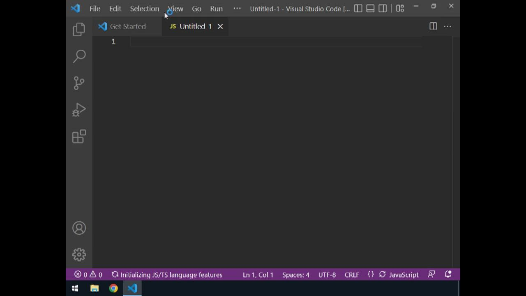Screen dimensions: 526x296
Task: Close the Visual Studio Code window
Action: pos(451,7)
